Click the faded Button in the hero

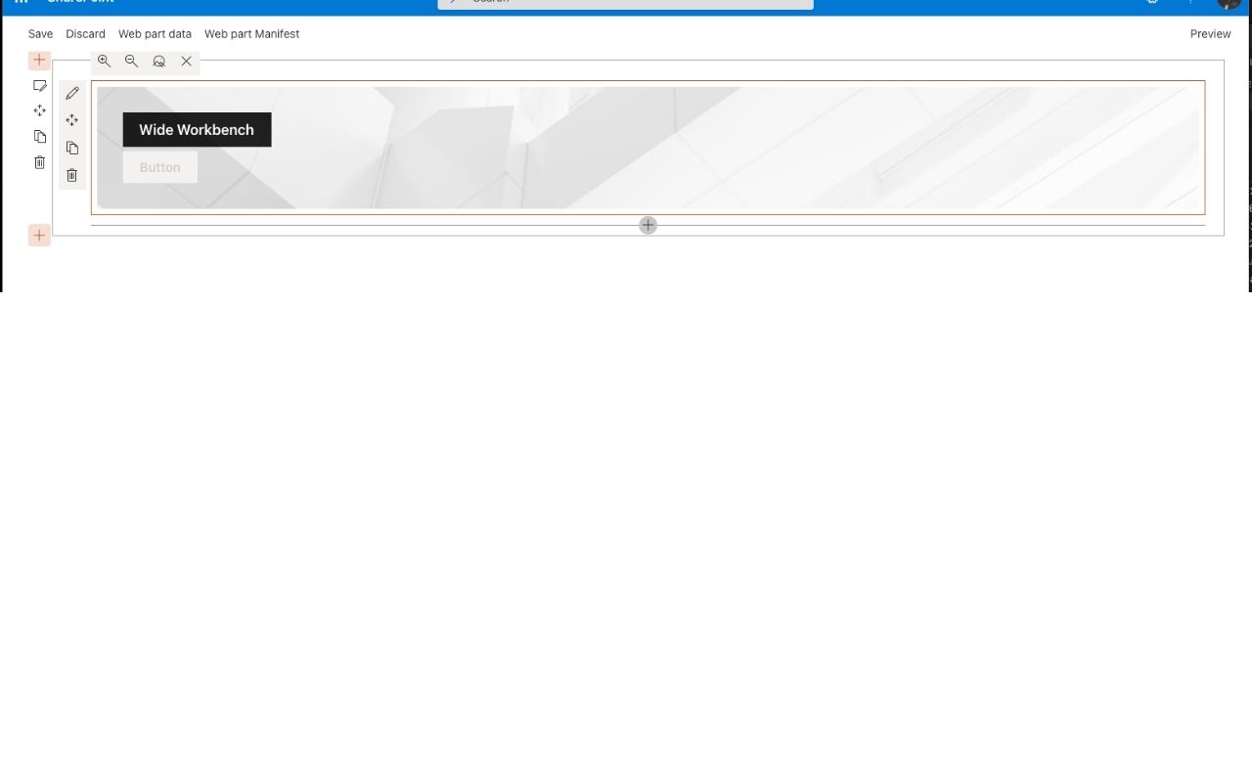[x=159, y=167]
